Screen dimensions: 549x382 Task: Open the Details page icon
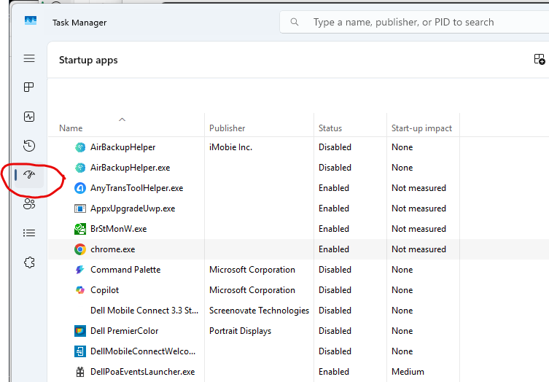[29, 233]
